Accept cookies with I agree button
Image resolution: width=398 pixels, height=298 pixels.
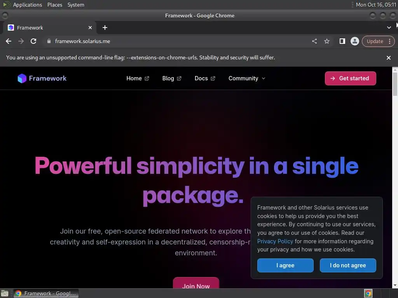pyautogui.click(x=285, y=265)
